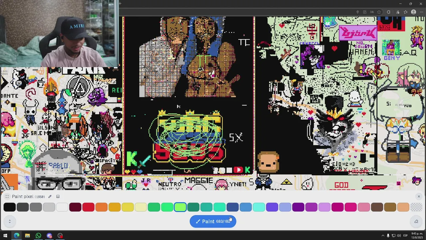This screenshot has height=240, width=426.
Task: Select the dark purple color swatch
Action: [x=298, y=207]
